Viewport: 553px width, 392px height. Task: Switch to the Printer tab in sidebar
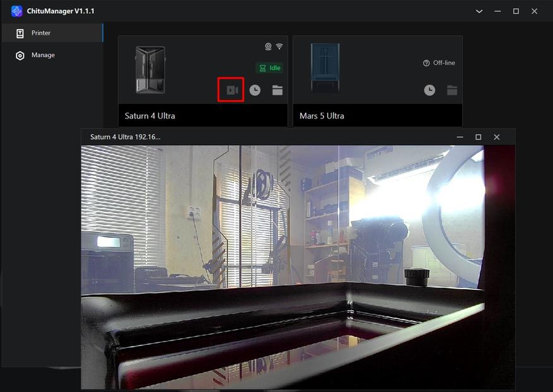coord(52,33)
